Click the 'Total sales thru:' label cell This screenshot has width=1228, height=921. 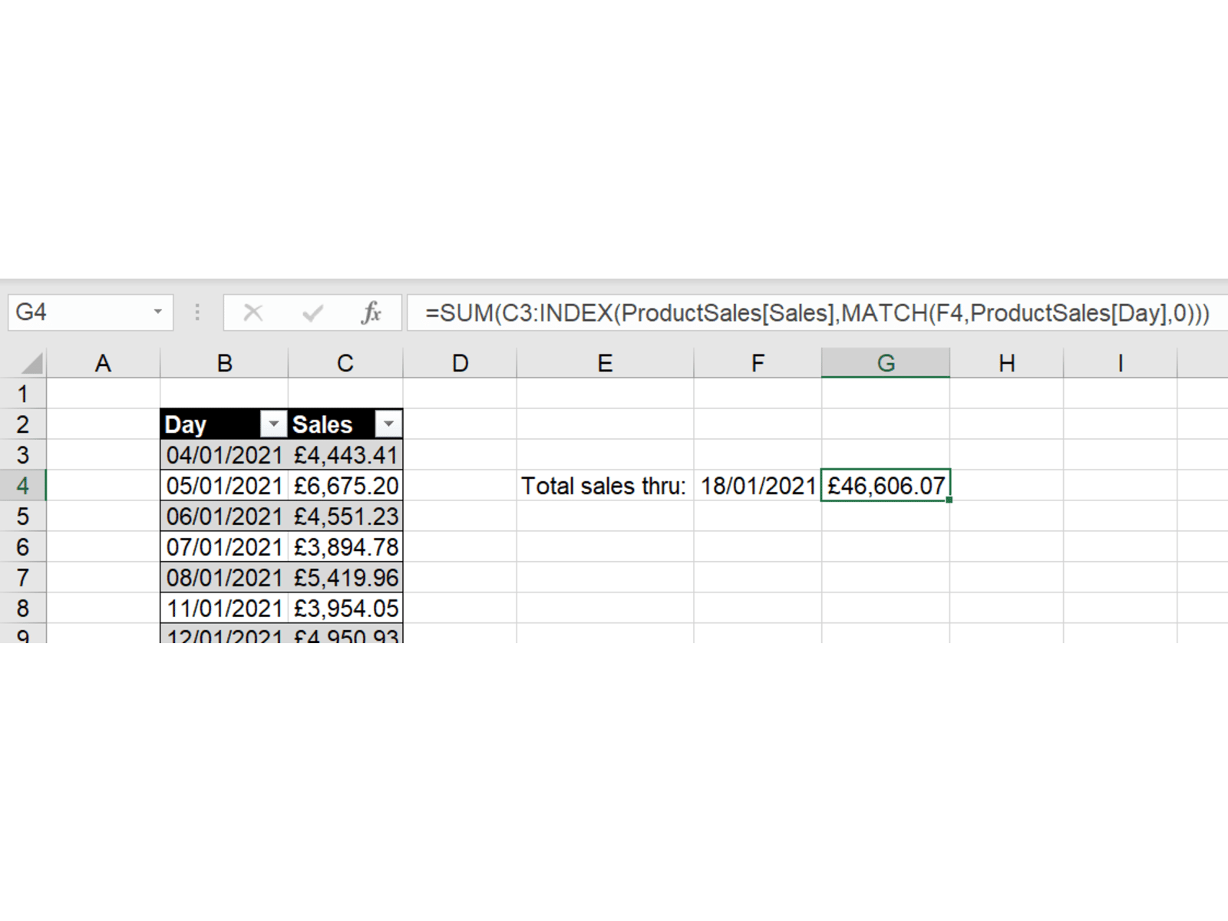click(604, 486)
